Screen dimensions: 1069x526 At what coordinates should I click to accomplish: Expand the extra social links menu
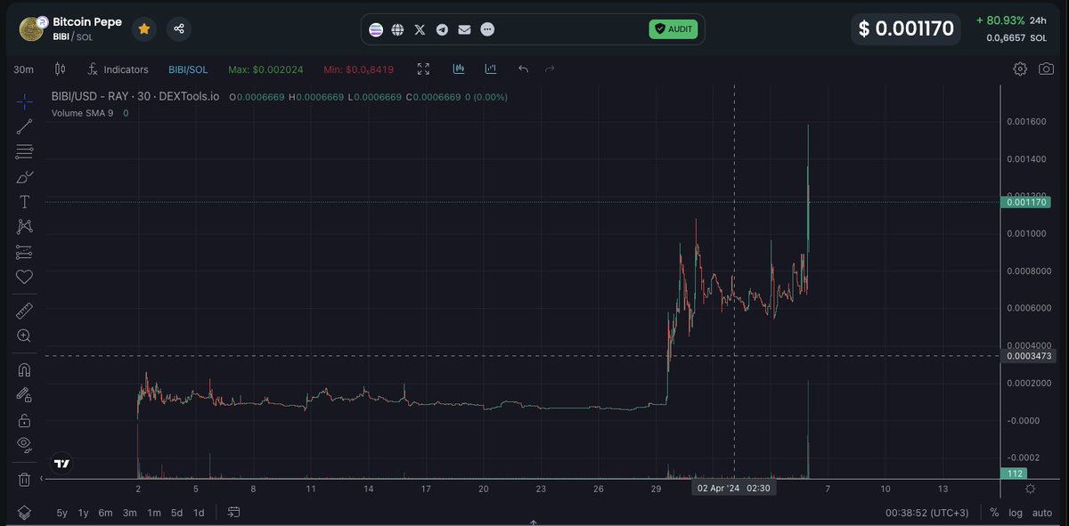point(487,29)
